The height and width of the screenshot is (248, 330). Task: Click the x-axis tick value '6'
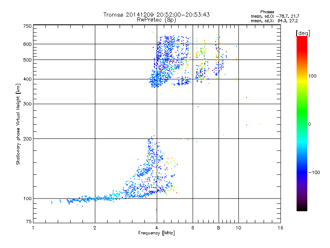[x=193, y=228]
